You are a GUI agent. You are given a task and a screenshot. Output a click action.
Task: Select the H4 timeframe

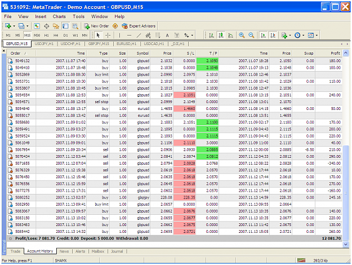(56, 36)
